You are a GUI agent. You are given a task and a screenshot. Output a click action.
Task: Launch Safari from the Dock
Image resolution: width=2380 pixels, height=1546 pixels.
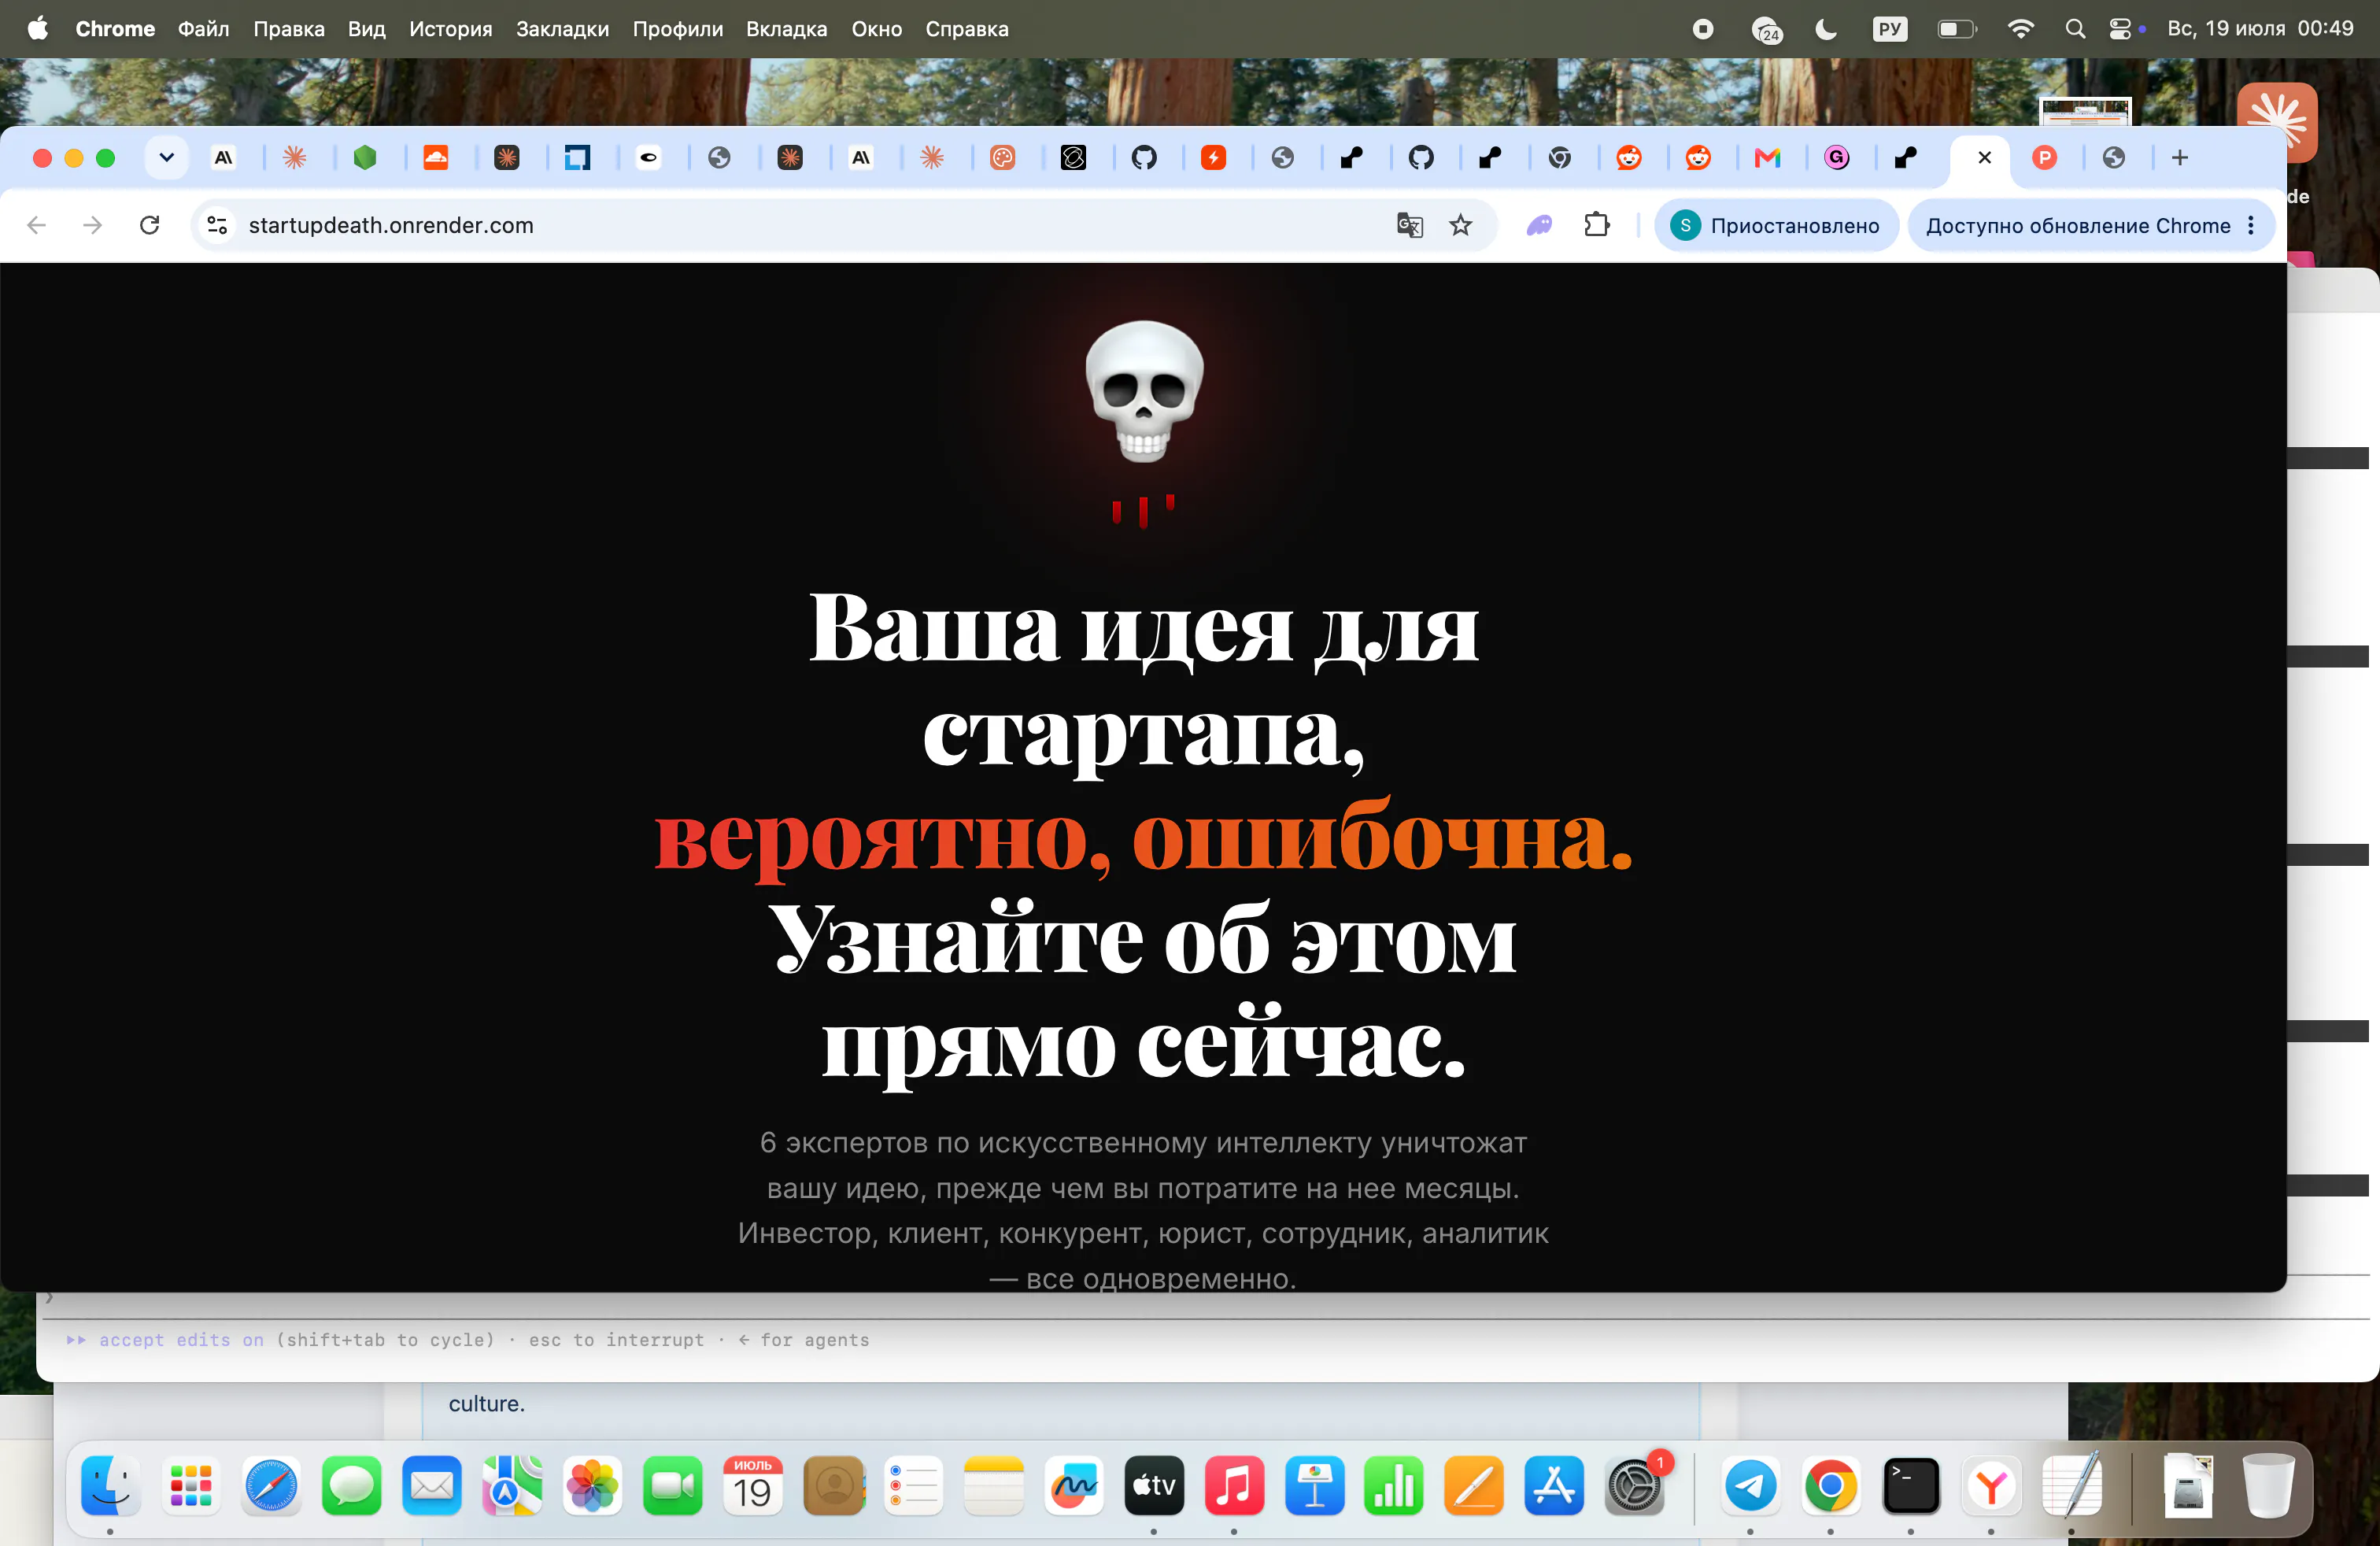271,1485
